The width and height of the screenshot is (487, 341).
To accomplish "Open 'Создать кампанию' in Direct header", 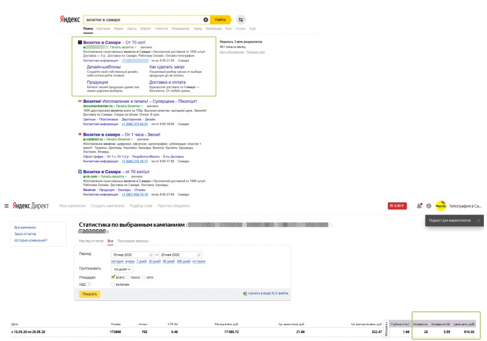I will click(108, 206).
